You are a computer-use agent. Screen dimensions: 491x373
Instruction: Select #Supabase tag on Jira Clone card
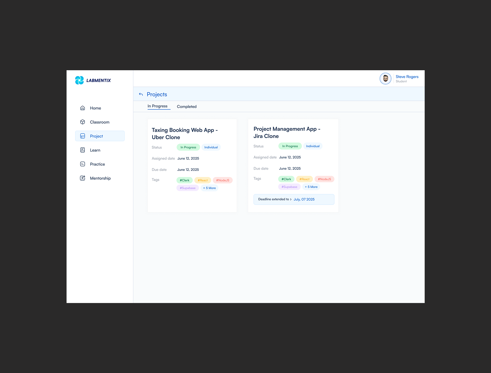[289, 187]
